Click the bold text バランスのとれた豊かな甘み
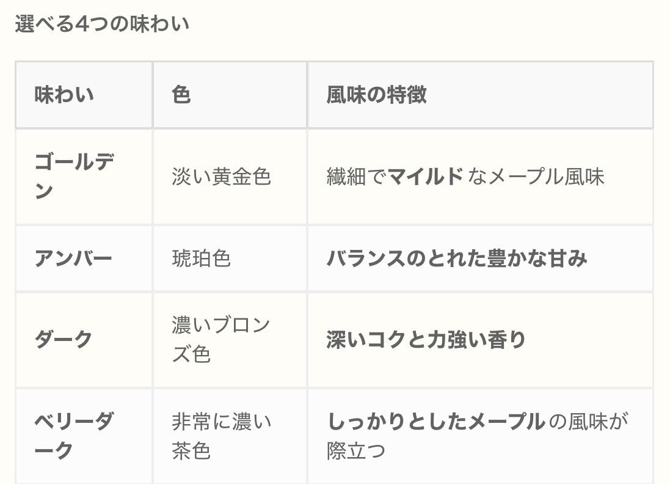This screenshot has height=484, width=670. [x=457, y=258]
